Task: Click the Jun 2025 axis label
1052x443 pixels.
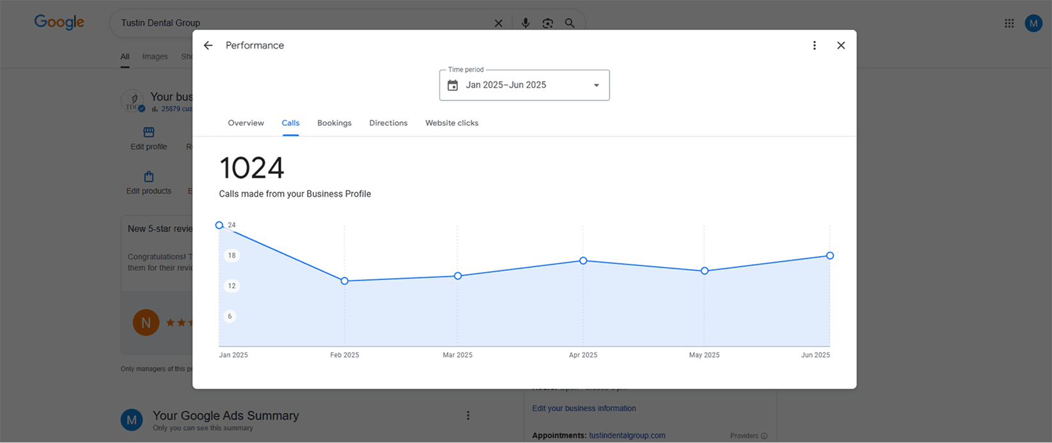Action: (x=815, y=355)
